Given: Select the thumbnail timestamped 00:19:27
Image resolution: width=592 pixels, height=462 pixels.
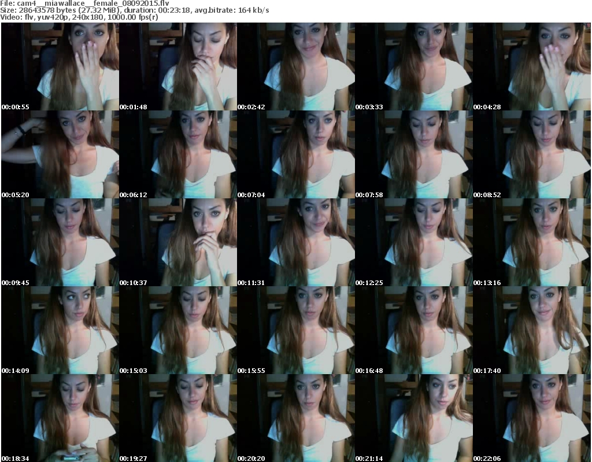Looking at the screenshot, I should click(178, 418).
